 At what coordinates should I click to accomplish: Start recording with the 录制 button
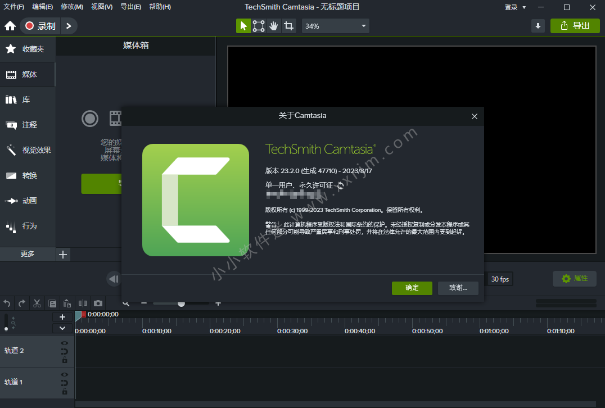click(x=40, y=26)
